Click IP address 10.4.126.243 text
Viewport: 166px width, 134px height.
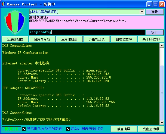[98, 74]
